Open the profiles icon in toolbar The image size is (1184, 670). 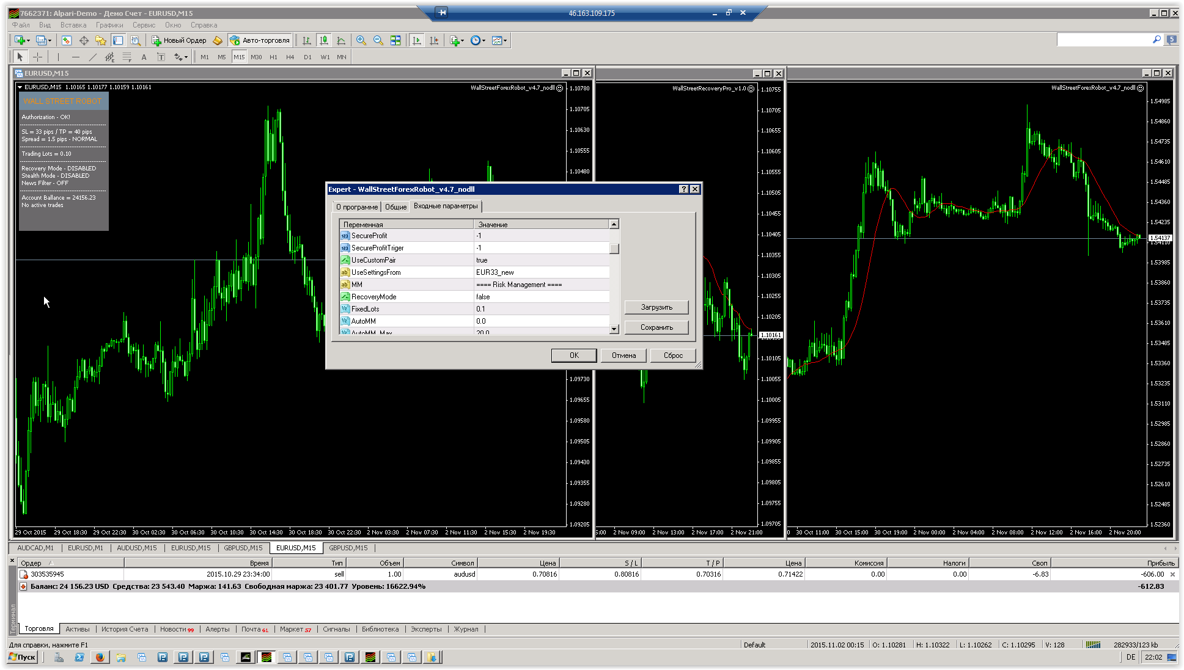(x=43, y=40)
